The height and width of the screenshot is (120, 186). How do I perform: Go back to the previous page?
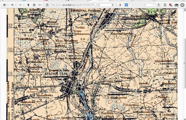[x=12, y=5]
